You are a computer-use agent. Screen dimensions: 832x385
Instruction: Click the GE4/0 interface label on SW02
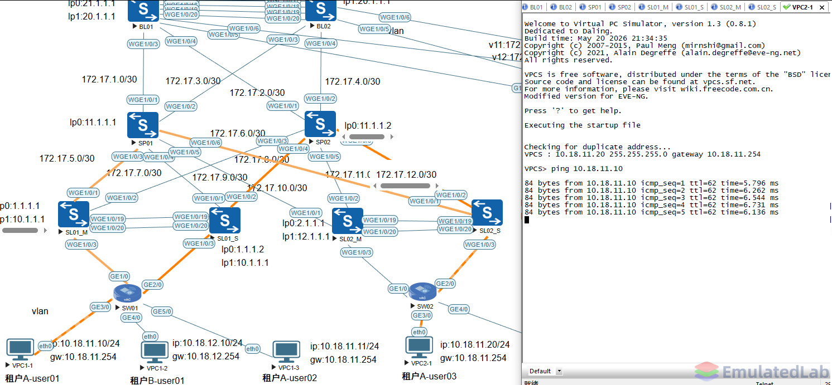459,309
